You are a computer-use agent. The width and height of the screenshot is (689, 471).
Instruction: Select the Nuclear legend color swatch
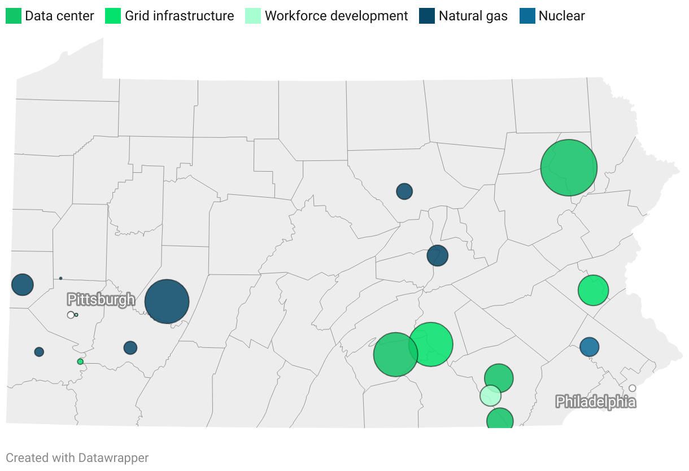(527, 16)
